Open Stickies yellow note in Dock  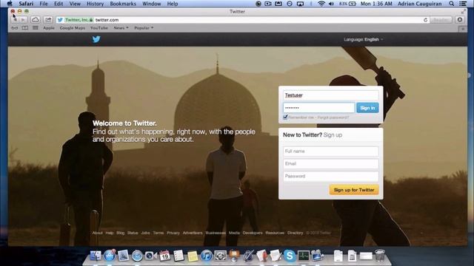[193, 256]
